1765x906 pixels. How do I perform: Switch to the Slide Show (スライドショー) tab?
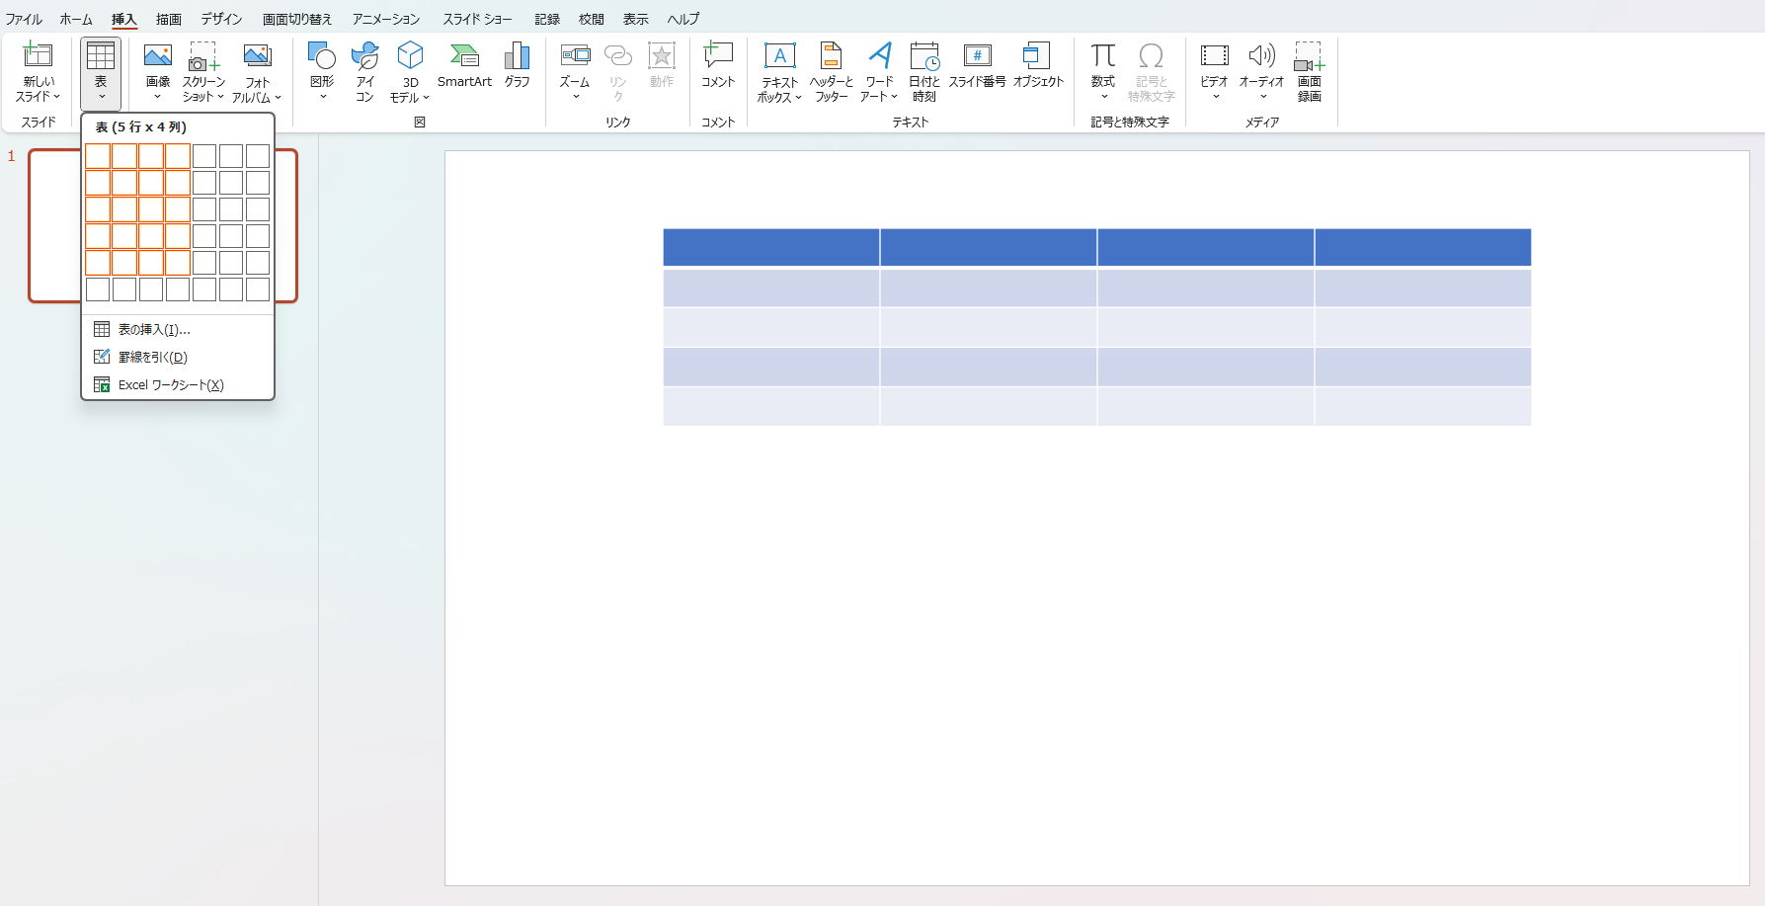[477, 19]
